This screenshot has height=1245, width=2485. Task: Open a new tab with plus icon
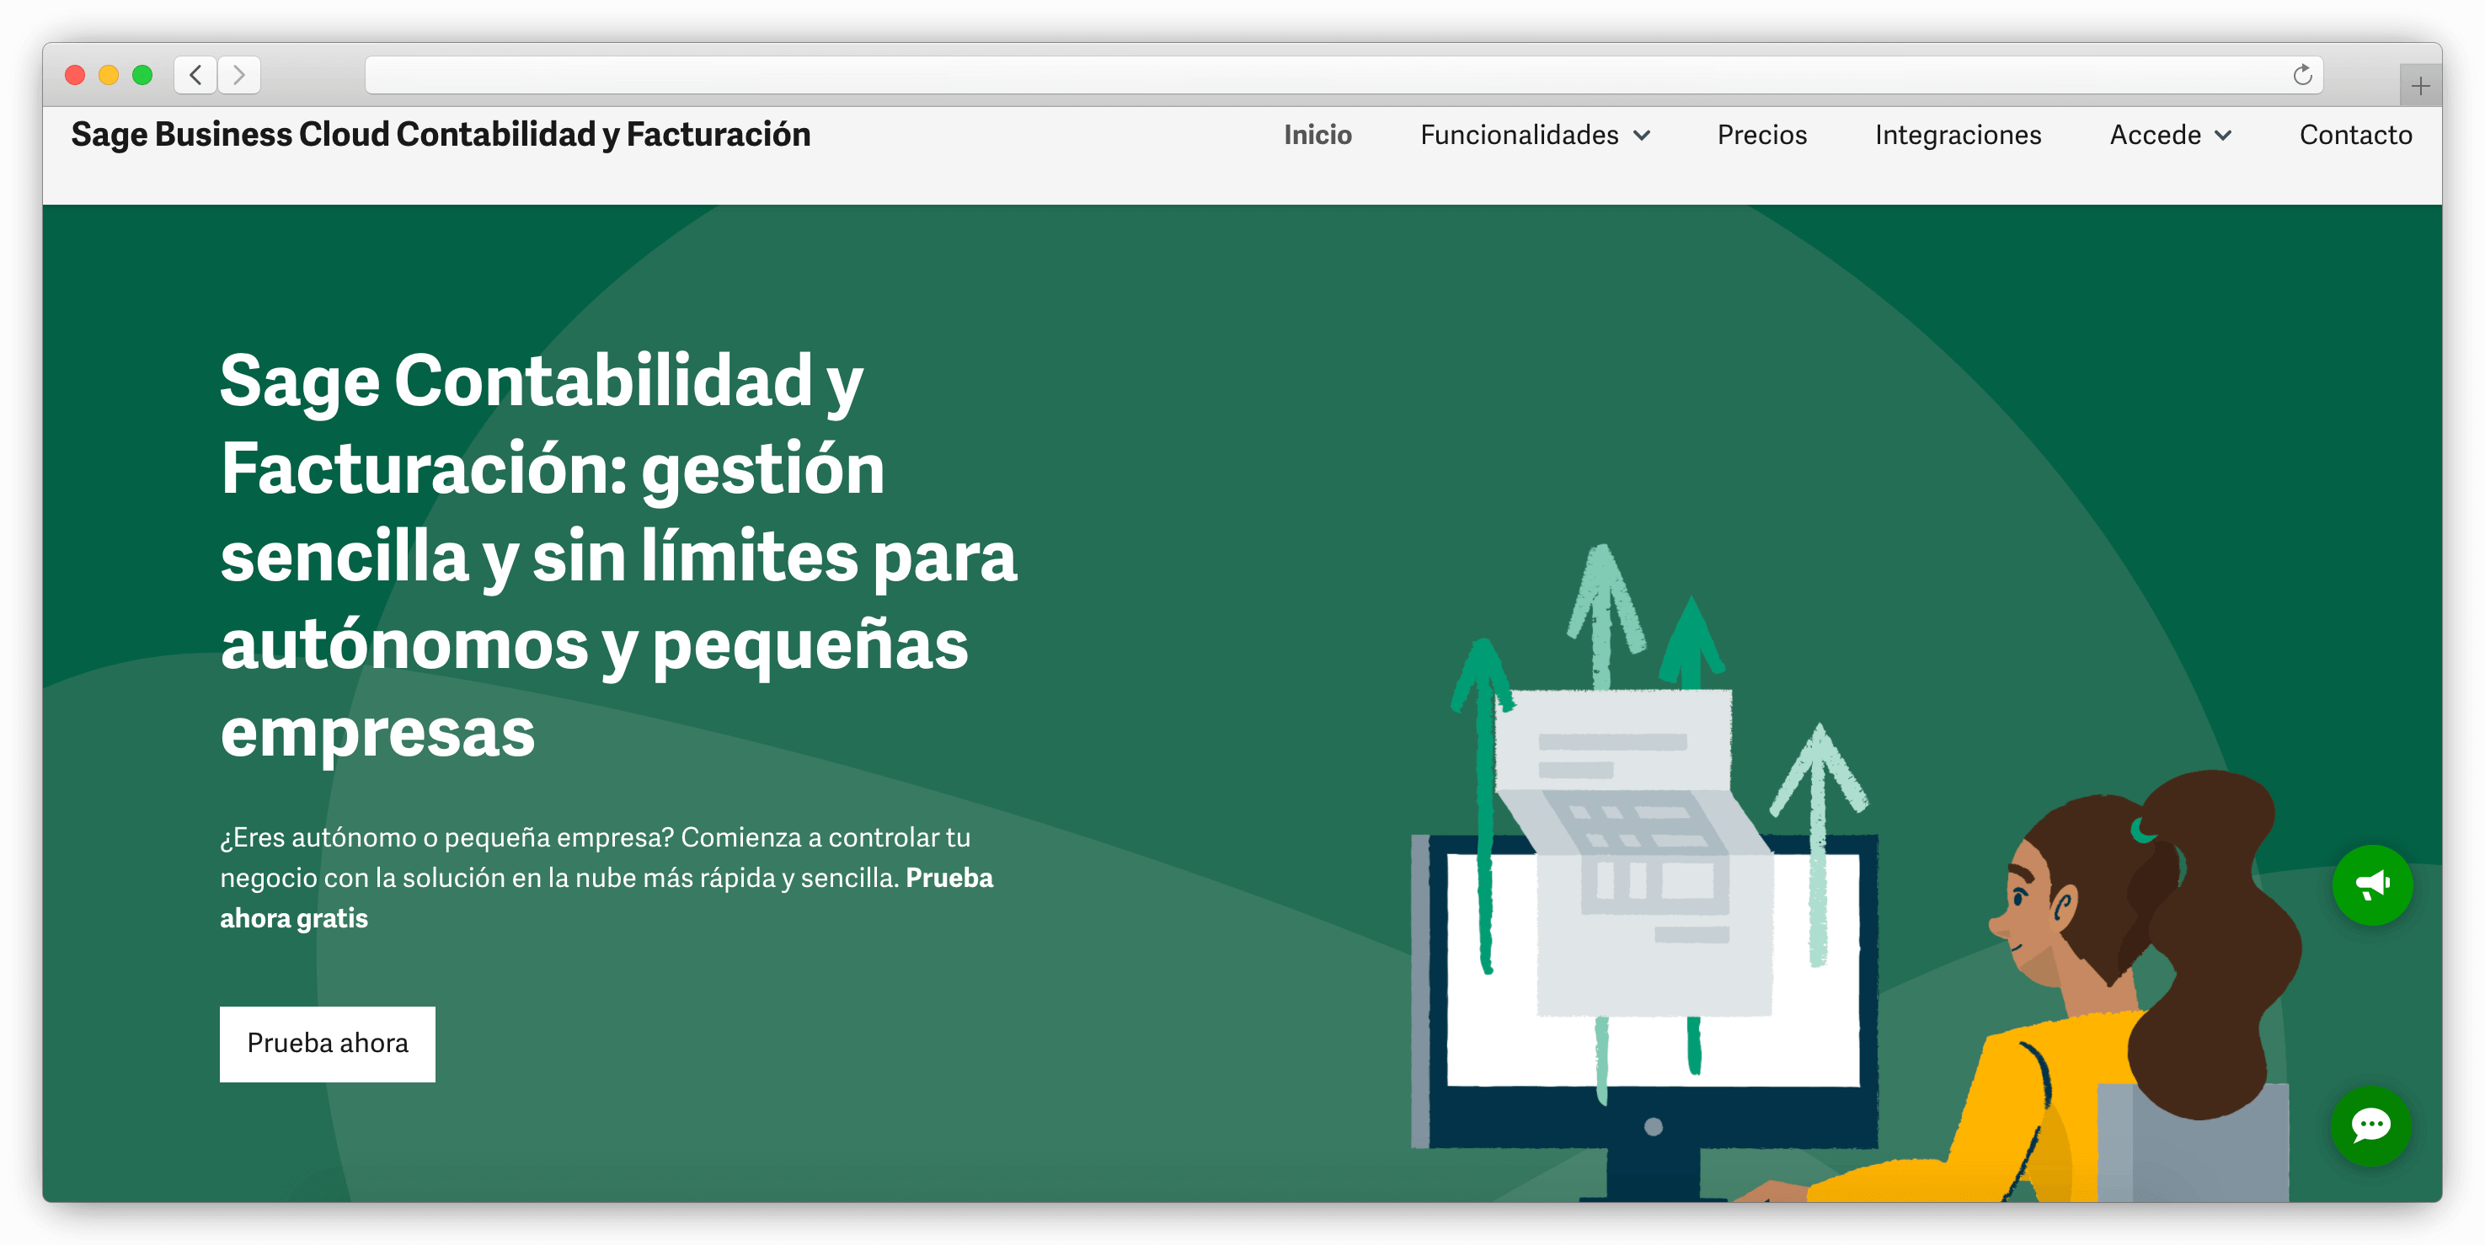coord(2419,86)
